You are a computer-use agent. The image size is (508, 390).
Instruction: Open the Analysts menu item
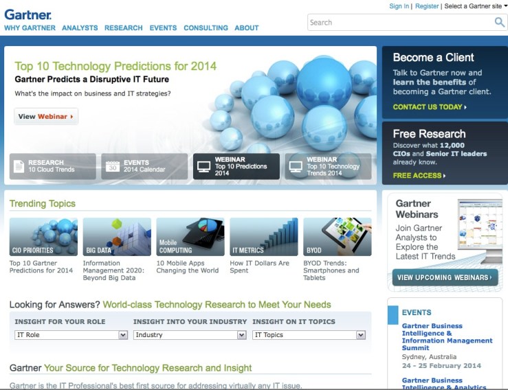tap(80, 28)
